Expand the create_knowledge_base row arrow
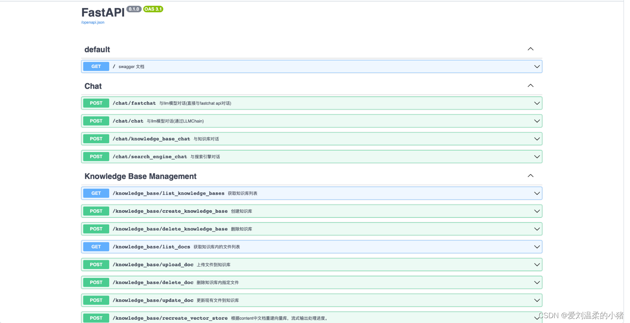The height and width of the screenshot is (323, 630). click(x=537, y=211)
